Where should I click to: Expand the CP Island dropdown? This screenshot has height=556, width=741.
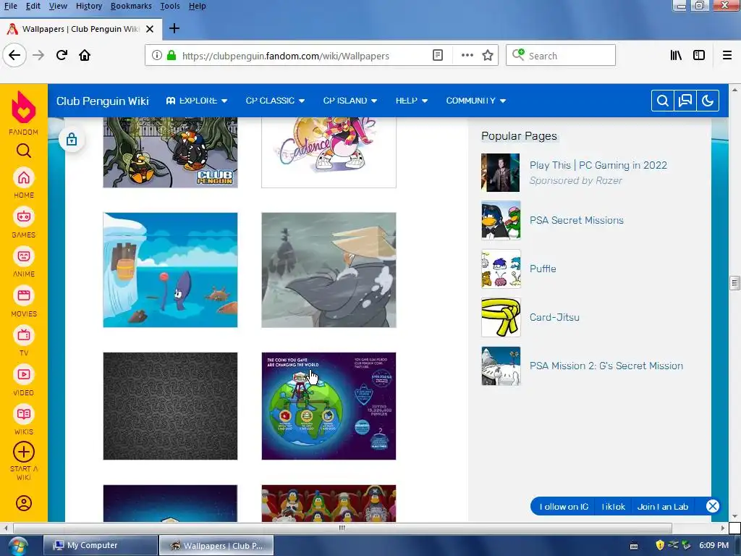(350, 101)
